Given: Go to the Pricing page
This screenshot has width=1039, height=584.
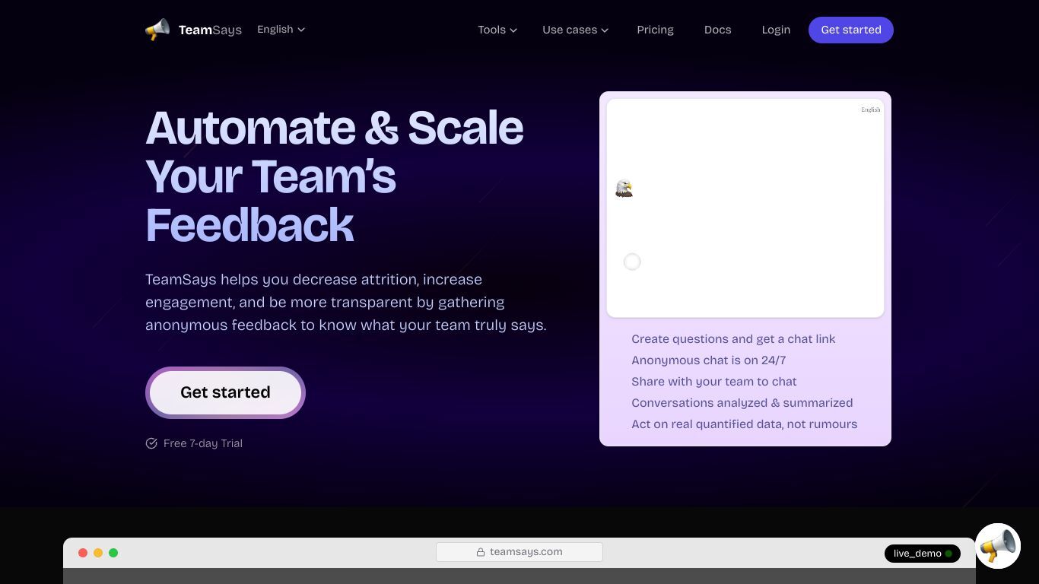Looking at the screenshot, I should pyautogui.click(x=655, y=30).
